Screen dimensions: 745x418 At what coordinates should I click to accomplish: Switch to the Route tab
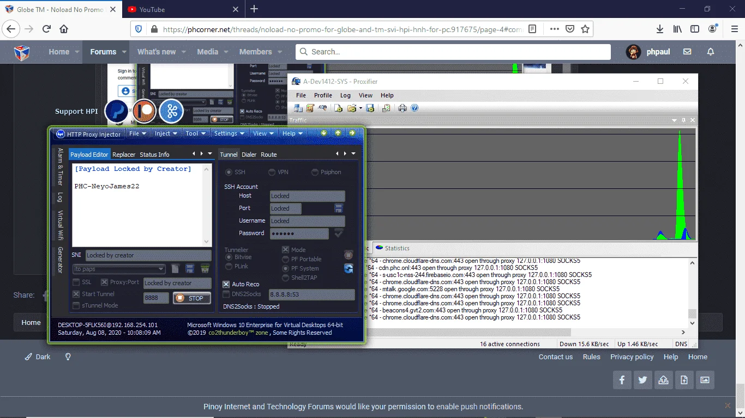click(269, 155)
